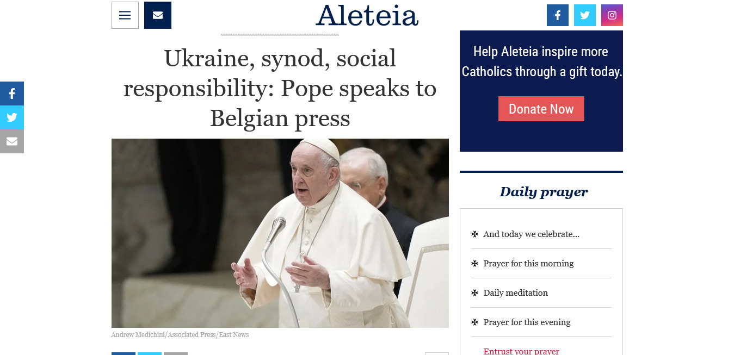Open the 'Daily meditation' link
This screenshot has width=734, height=355.
click(515, 293)
